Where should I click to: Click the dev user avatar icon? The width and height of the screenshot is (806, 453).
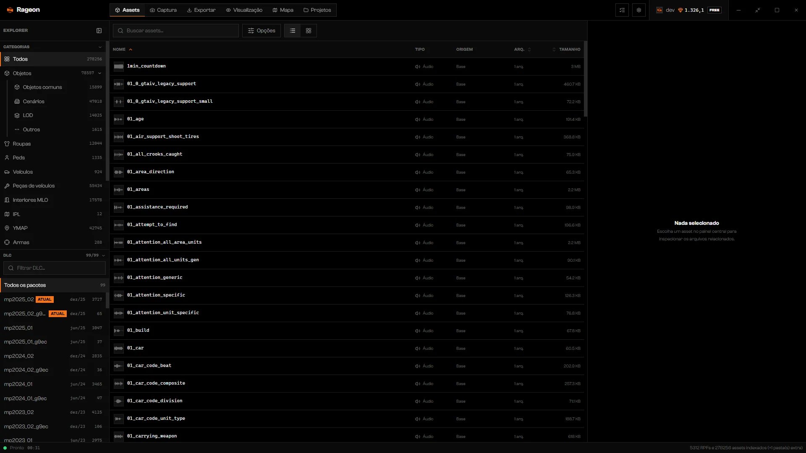pyautogui.click(x=659, y=10)
